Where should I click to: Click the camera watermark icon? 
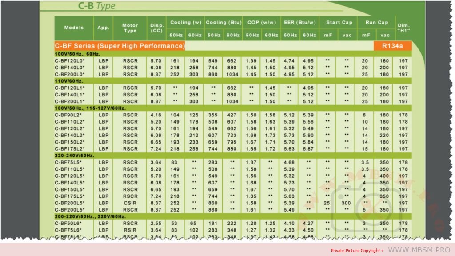pos(351,195)
